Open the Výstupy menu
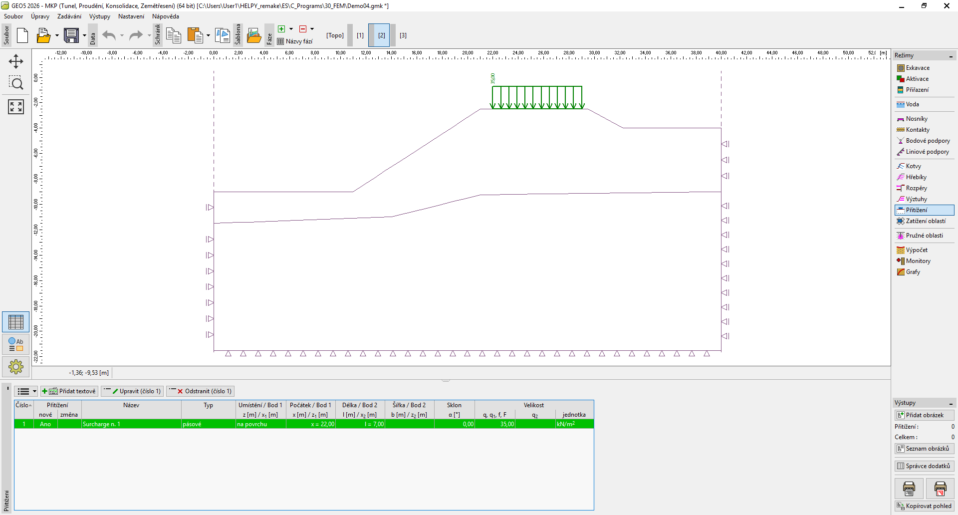Image resolution: width=958 pixels, height=515 pixels. tap(99, 16)
